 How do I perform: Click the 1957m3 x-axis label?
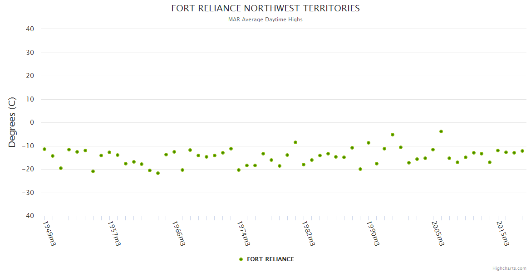114,233
